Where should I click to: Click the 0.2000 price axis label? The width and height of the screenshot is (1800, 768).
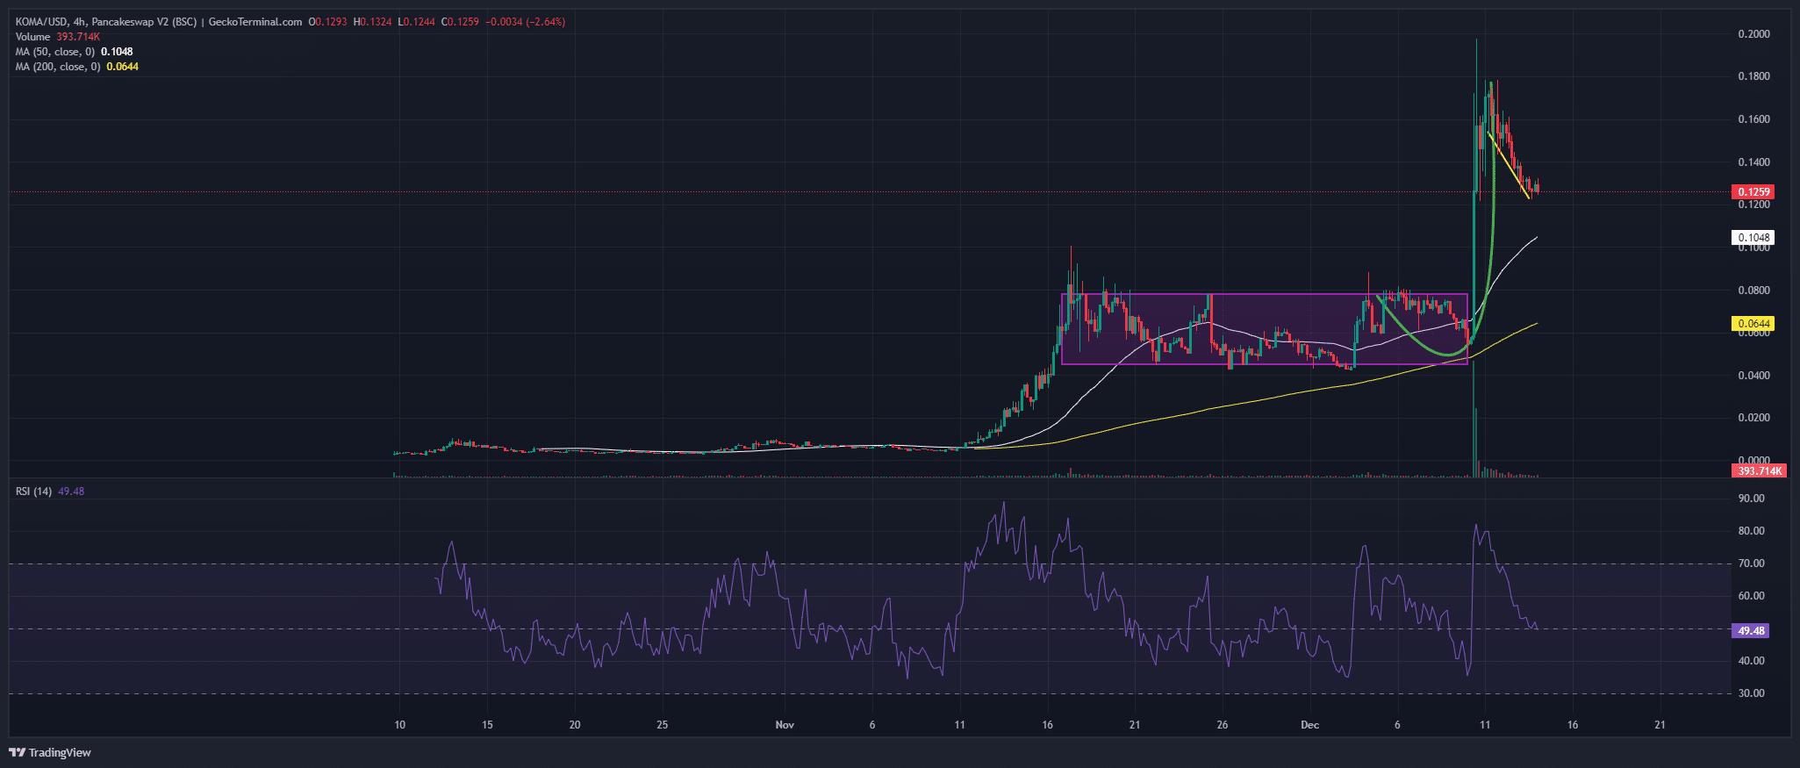[x=1753, y=34]
